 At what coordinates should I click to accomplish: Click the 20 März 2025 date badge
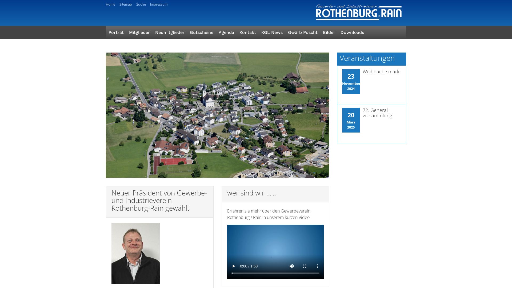(351, 120)
